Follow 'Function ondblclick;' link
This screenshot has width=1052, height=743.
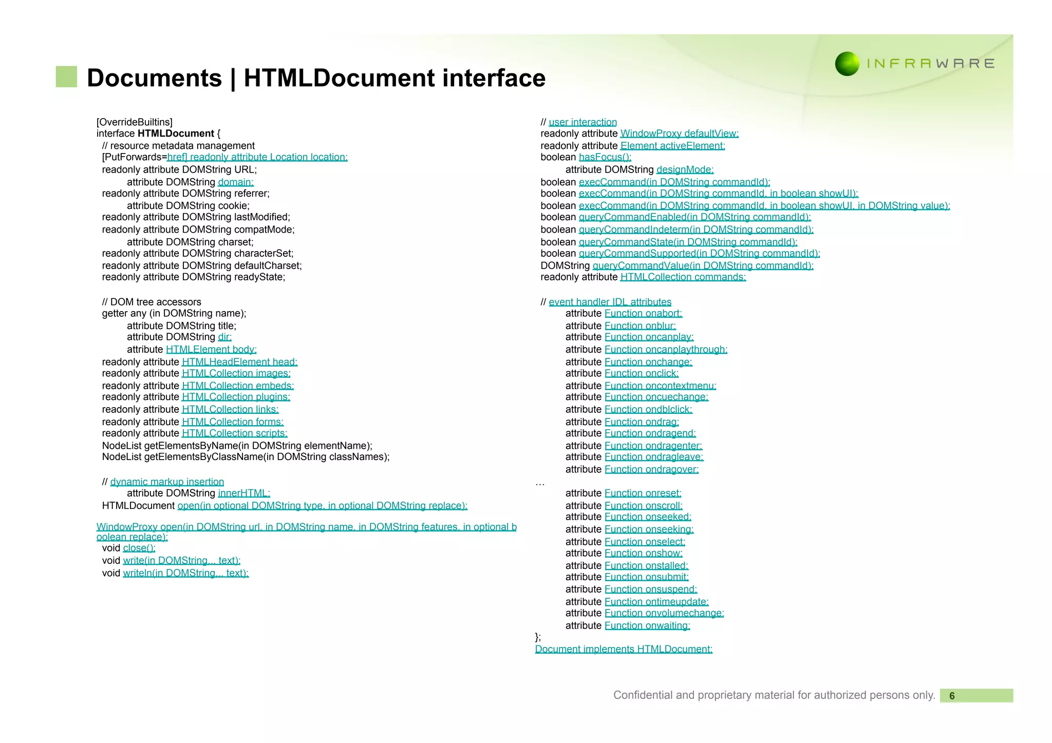coord(649,409)
